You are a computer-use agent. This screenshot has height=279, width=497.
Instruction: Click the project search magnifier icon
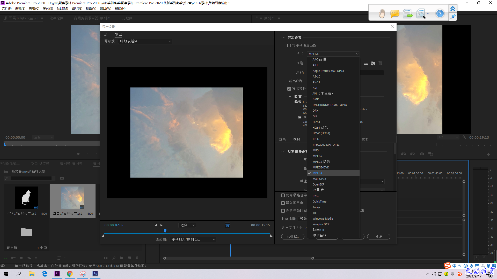coord(7,178)
